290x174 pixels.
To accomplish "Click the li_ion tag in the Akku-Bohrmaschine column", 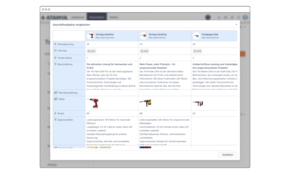I will [91, 51].
